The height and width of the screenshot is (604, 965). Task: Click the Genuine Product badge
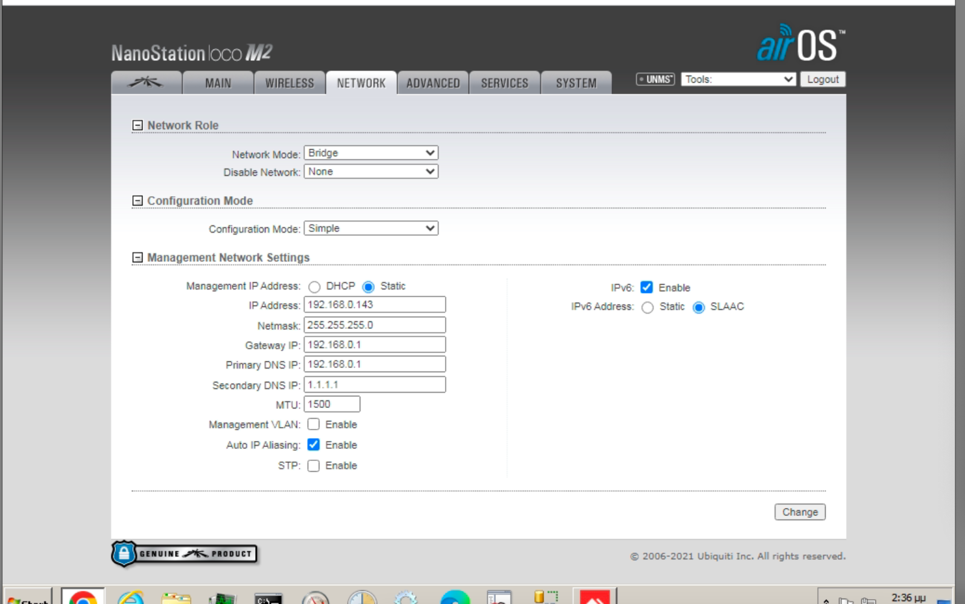pyautogui.click(x=184, y=553)
